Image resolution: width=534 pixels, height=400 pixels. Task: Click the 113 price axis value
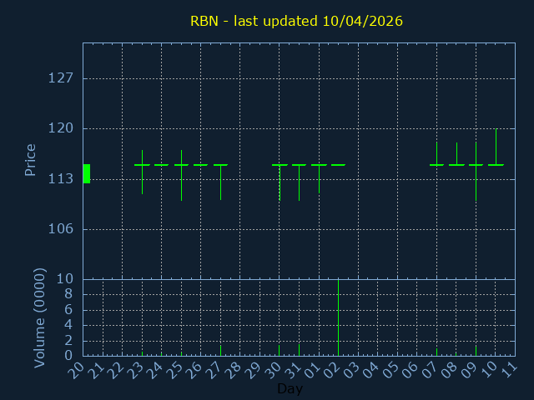coord(62,179)
